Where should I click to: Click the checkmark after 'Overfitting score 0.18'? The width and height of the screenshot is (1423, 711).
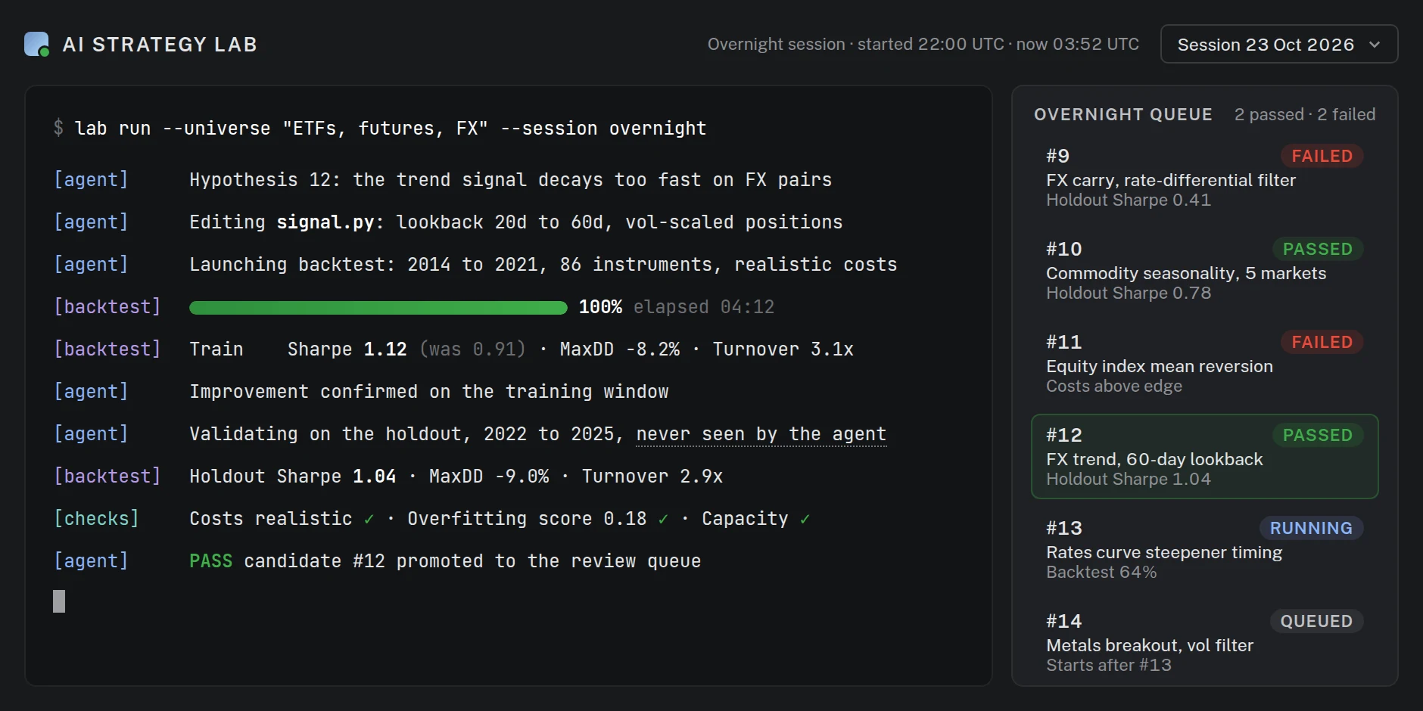[x=663, y=520]
